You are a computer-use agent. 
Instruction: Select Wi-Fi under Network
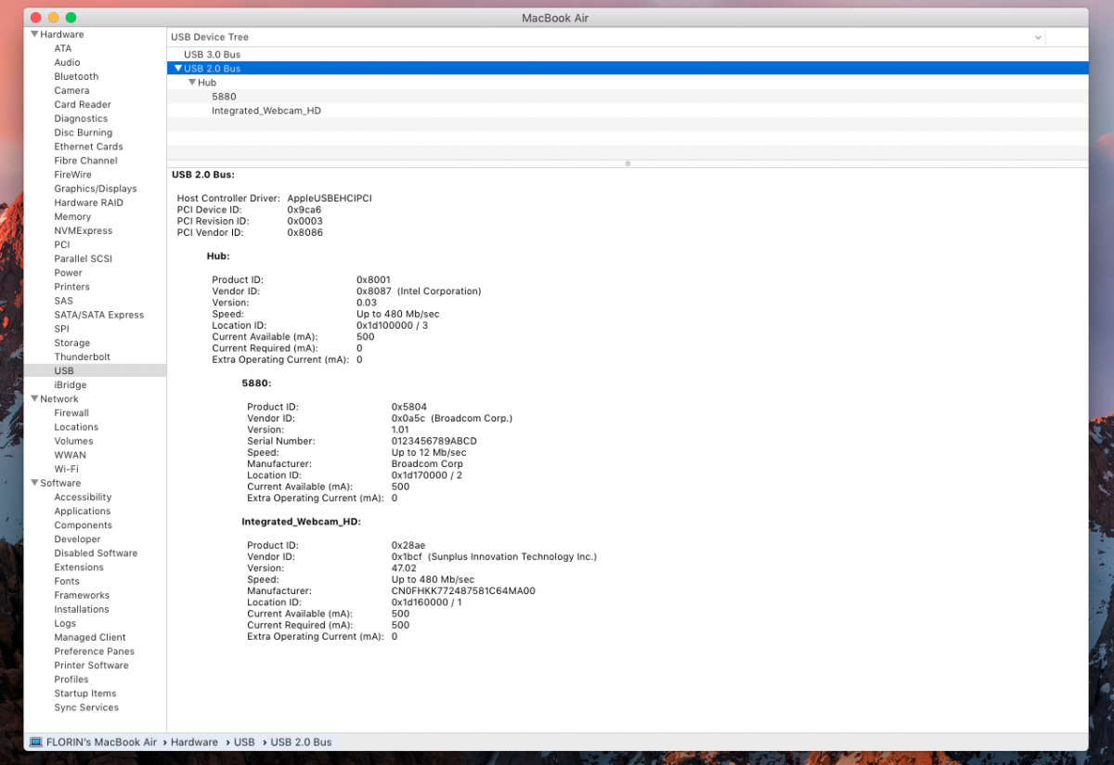[66, 469]
